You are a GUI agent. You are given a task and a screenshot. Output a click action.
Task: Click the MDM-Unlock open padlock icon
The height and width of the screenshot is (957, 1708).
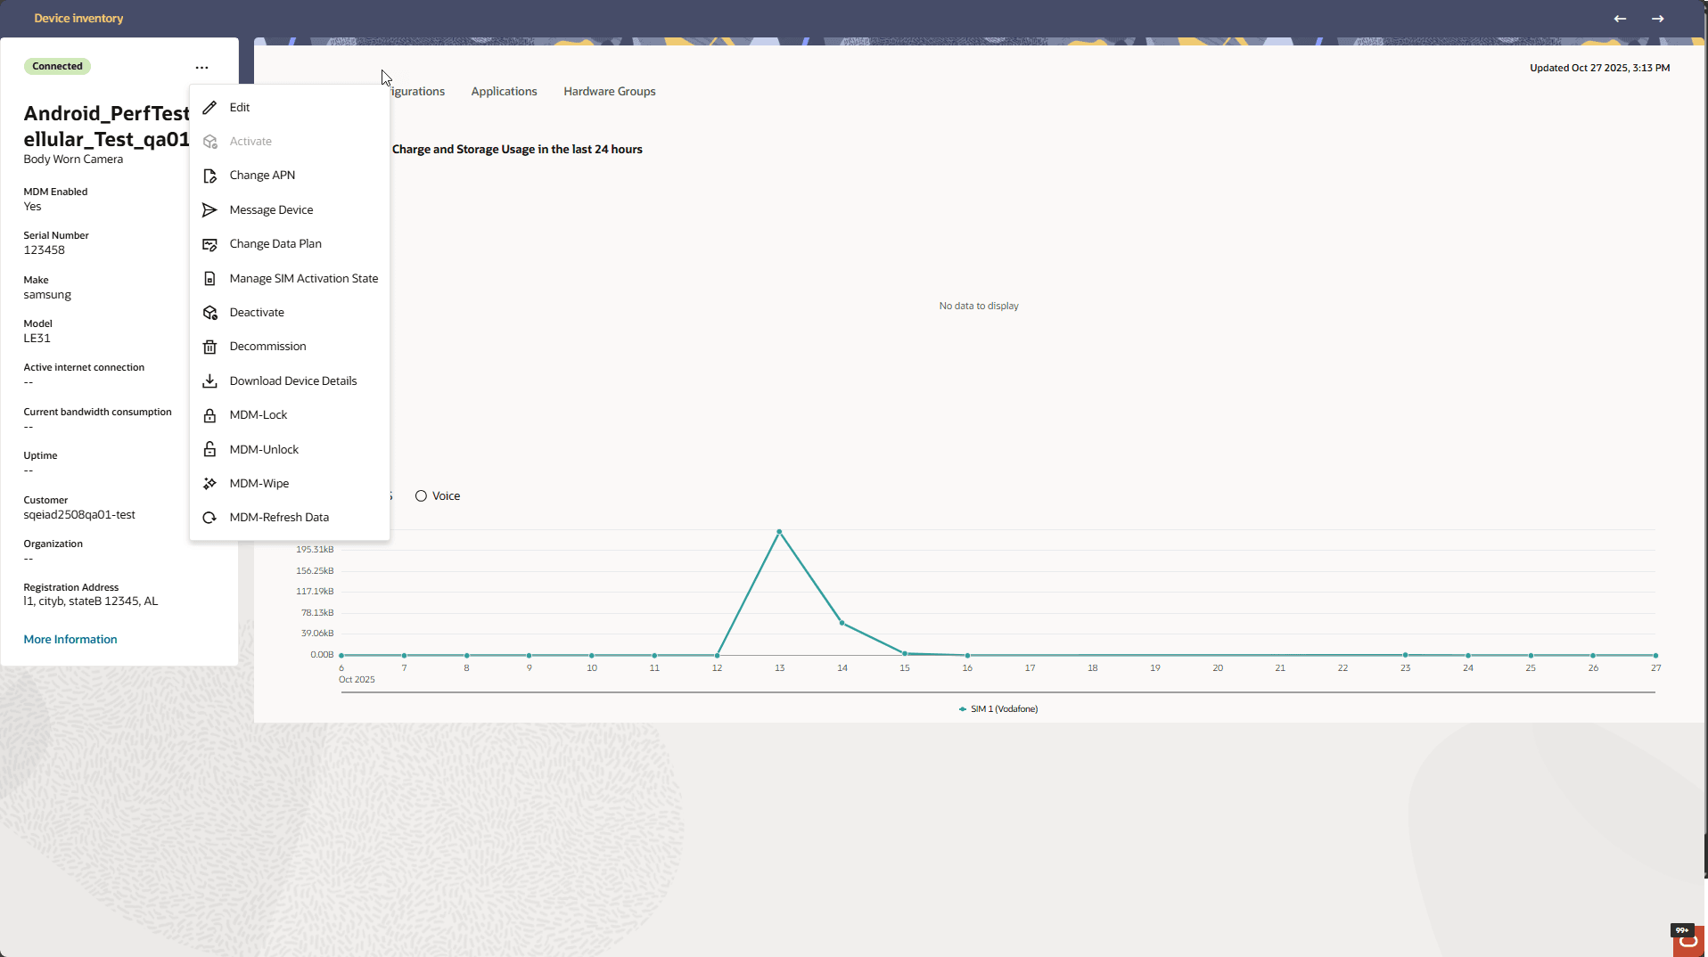[209, 449]
